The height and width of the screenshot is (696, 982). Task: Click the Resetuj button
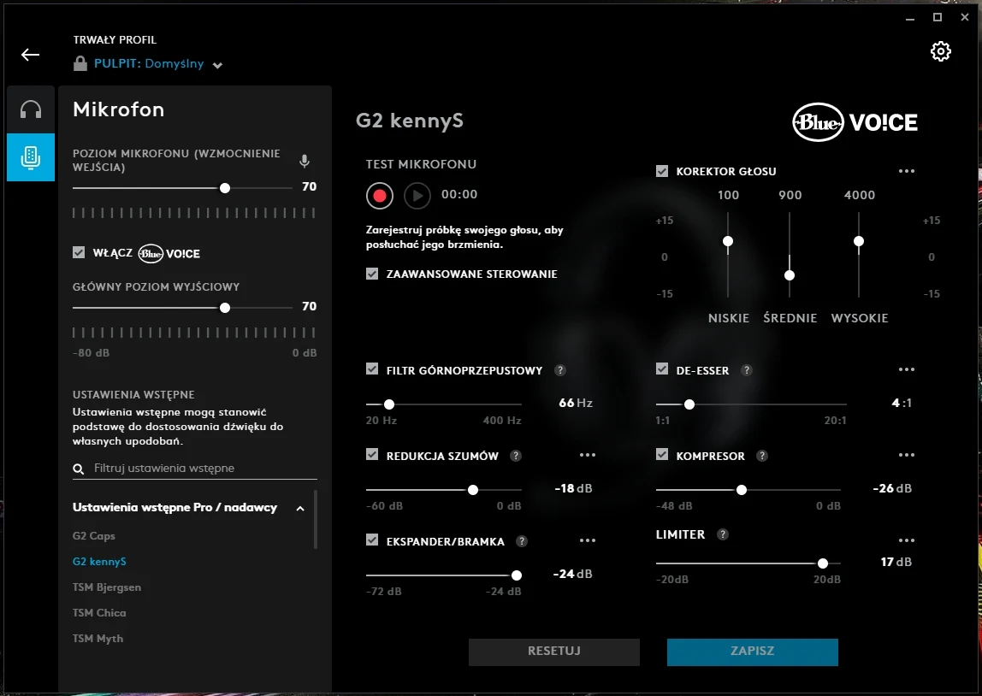[x=553, y=652]
